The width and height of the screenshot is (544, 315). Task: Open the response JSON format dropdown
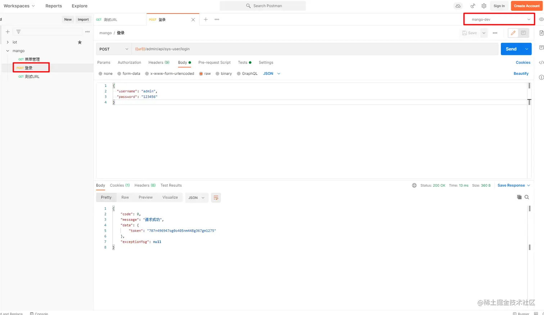(x=197, y=198)
